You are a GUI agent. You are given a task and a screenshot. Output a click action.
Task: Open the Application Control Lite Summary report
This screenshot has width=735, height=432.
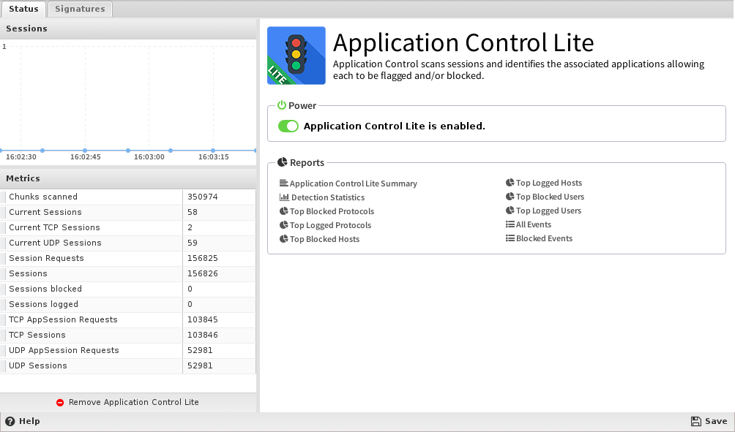pos(353,183)
